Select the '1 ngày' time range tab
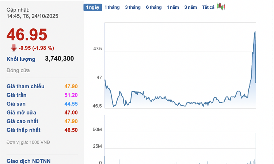The width and height of the screenshot is (274, 164). [93, 7]
